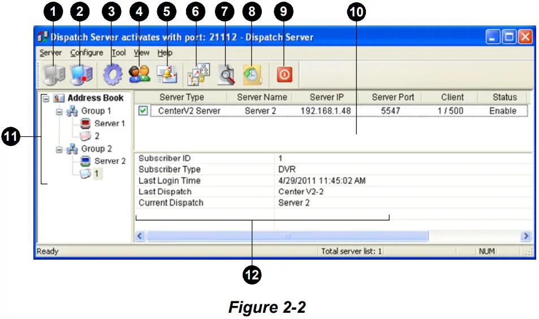Open the View Event Log magnifier icon
539x319 pixels.
227,75
